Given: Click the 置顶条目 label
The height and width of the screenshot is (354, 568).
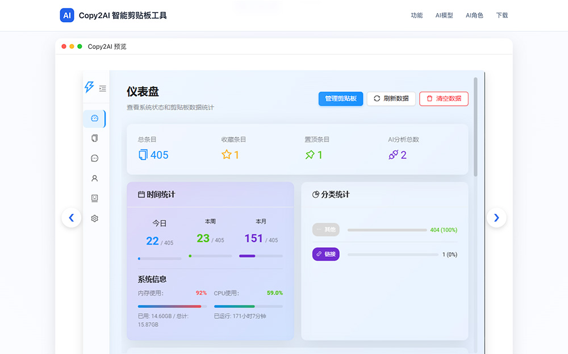Looking at the screenshot, I should [317, 140].
